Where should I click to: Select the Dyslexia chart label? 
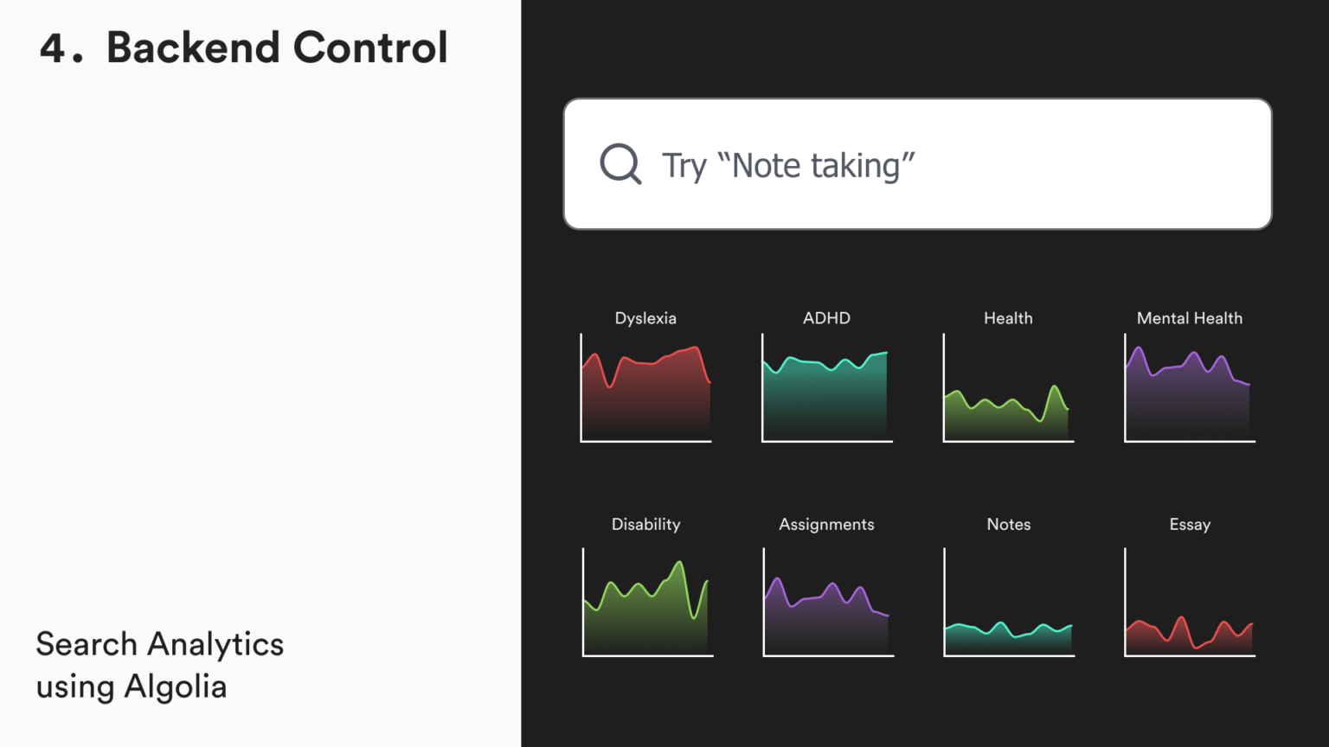tap(645, 318)
